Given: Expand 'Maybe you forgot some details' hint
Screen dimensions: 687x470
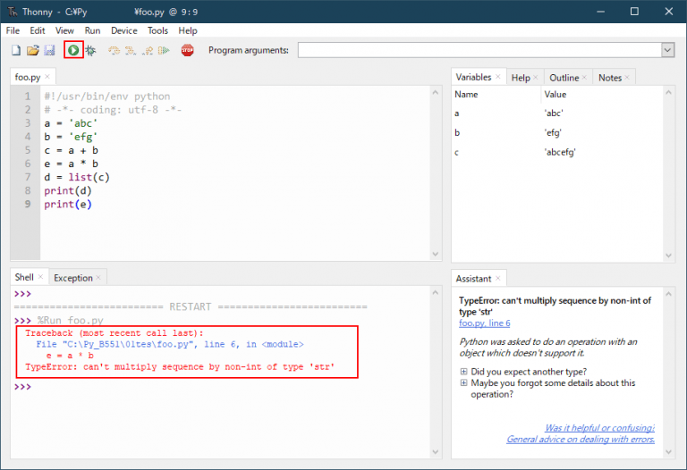Looking at the screenshot, I should point(463,383).
